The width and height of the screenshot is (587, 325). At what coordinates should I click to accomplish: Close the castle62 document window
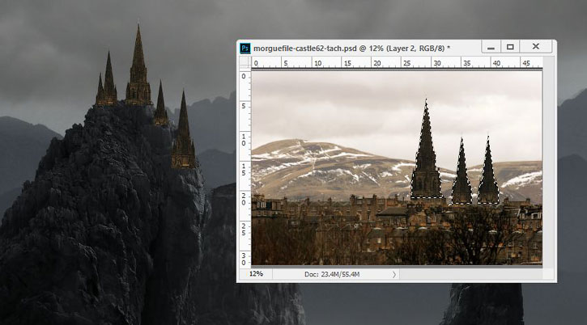click(536, 47)
